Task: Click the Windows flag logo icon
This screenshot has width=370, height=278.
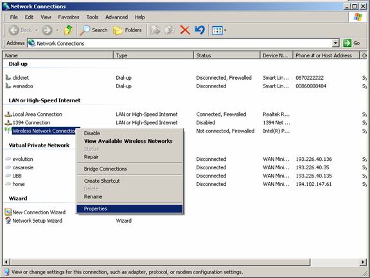Action: tap(358, 17)
